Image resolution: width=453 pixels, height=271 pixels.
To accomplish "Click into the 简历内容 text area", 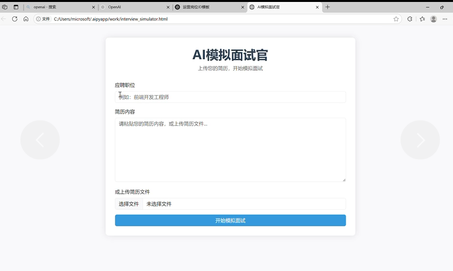I will tap(230, 150).
